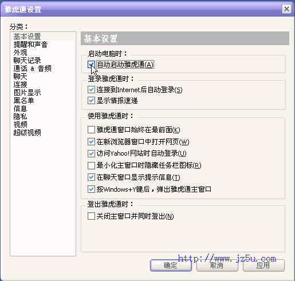Toggle 在聊天窗口显示提示信息(T)

[x=91, y=177]
